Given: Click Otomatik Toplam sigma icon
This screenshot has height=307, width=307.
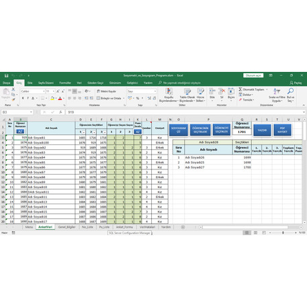Looking at the screenshot, I should (240, 89).
